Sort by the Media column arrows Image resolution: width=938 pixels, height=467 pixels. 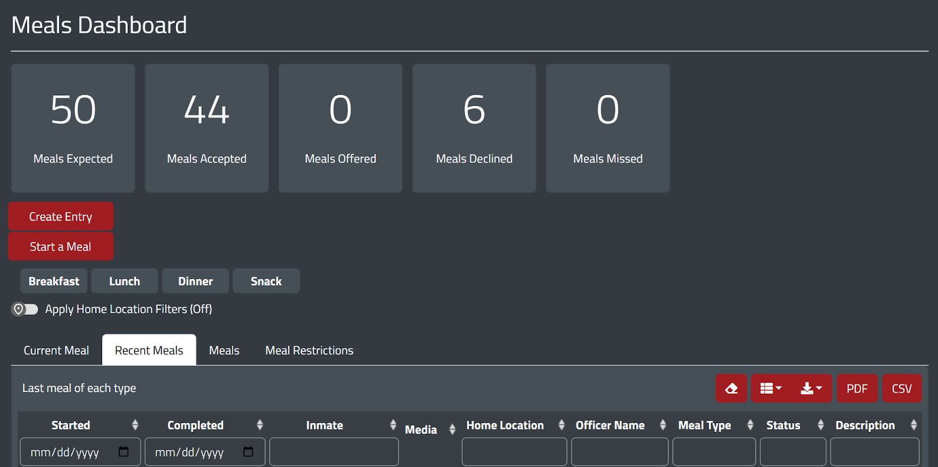[x=452, y=429]
